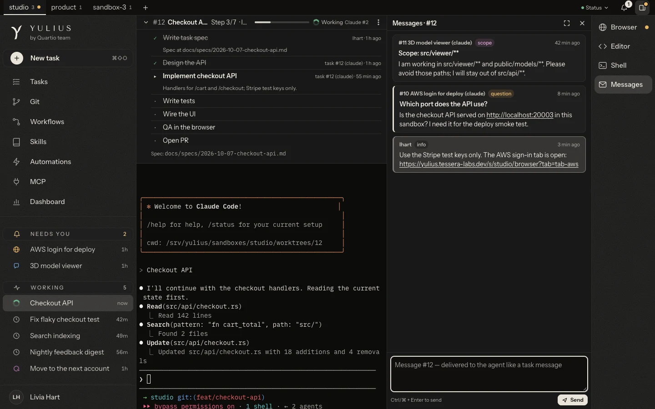
Task: Click the Scope: src/viewer/** message title
Action: coord(428,53)
